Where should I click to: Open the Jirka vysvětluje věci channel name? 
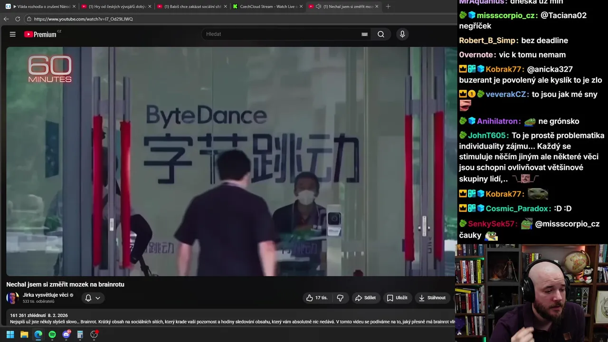coord(46,295)
